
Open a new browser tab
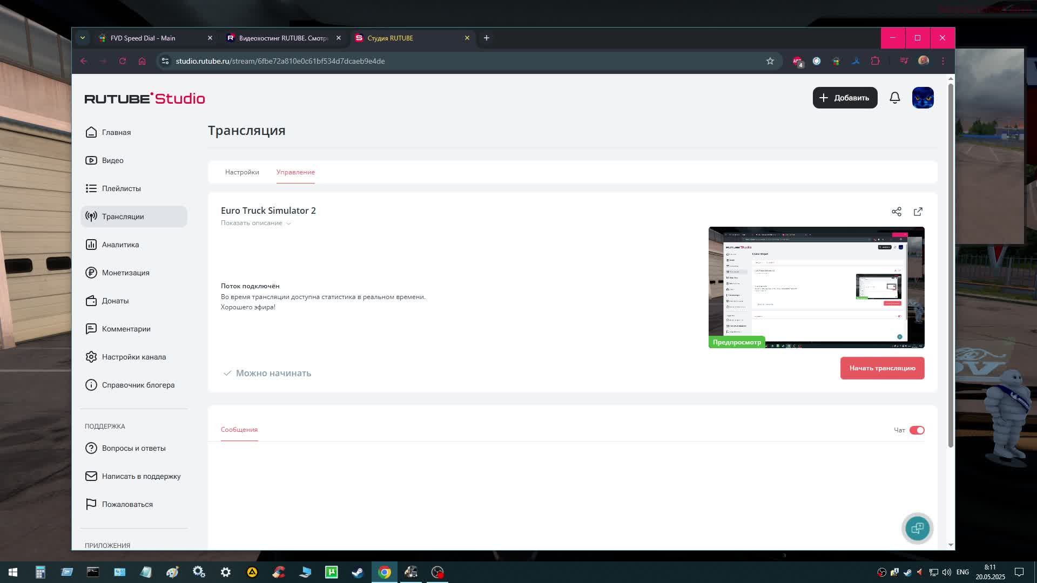[x=487, y=38]
